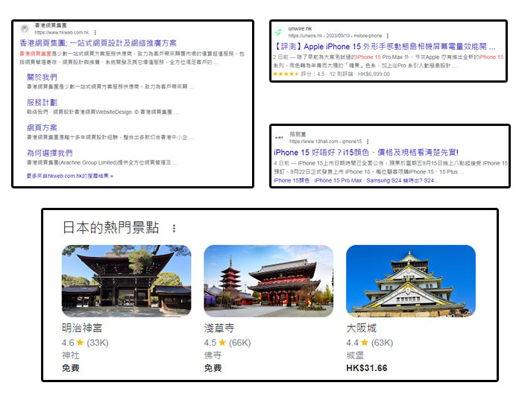Open the 服務計劃 sitelink
Viewport: 522px width, 403px height.
click(42, 102)
